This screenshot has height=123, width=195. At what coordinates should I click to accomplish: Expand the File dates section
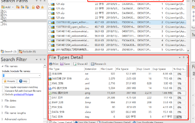pyautogui.click(x=2, y=100)
